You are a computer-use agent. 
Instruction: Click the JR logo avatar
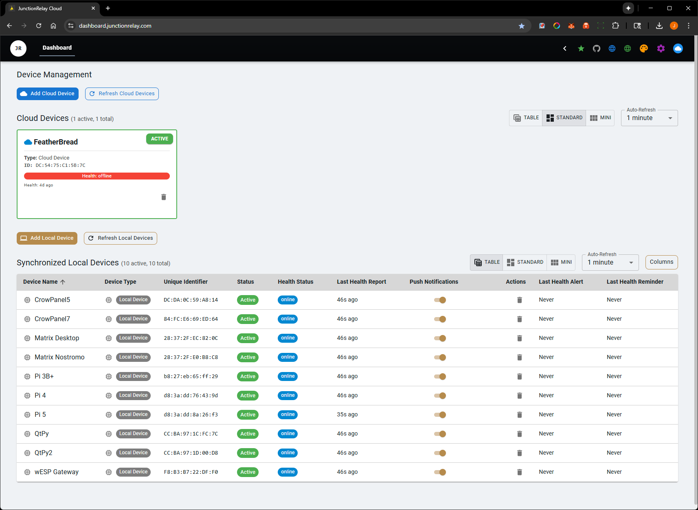coord(18,48)
